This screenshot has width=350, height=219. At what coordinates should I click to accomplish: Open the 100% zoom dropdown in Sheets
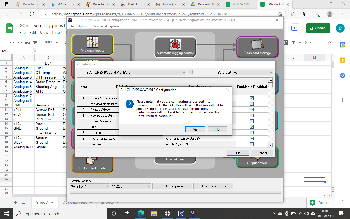coord(51,42)
